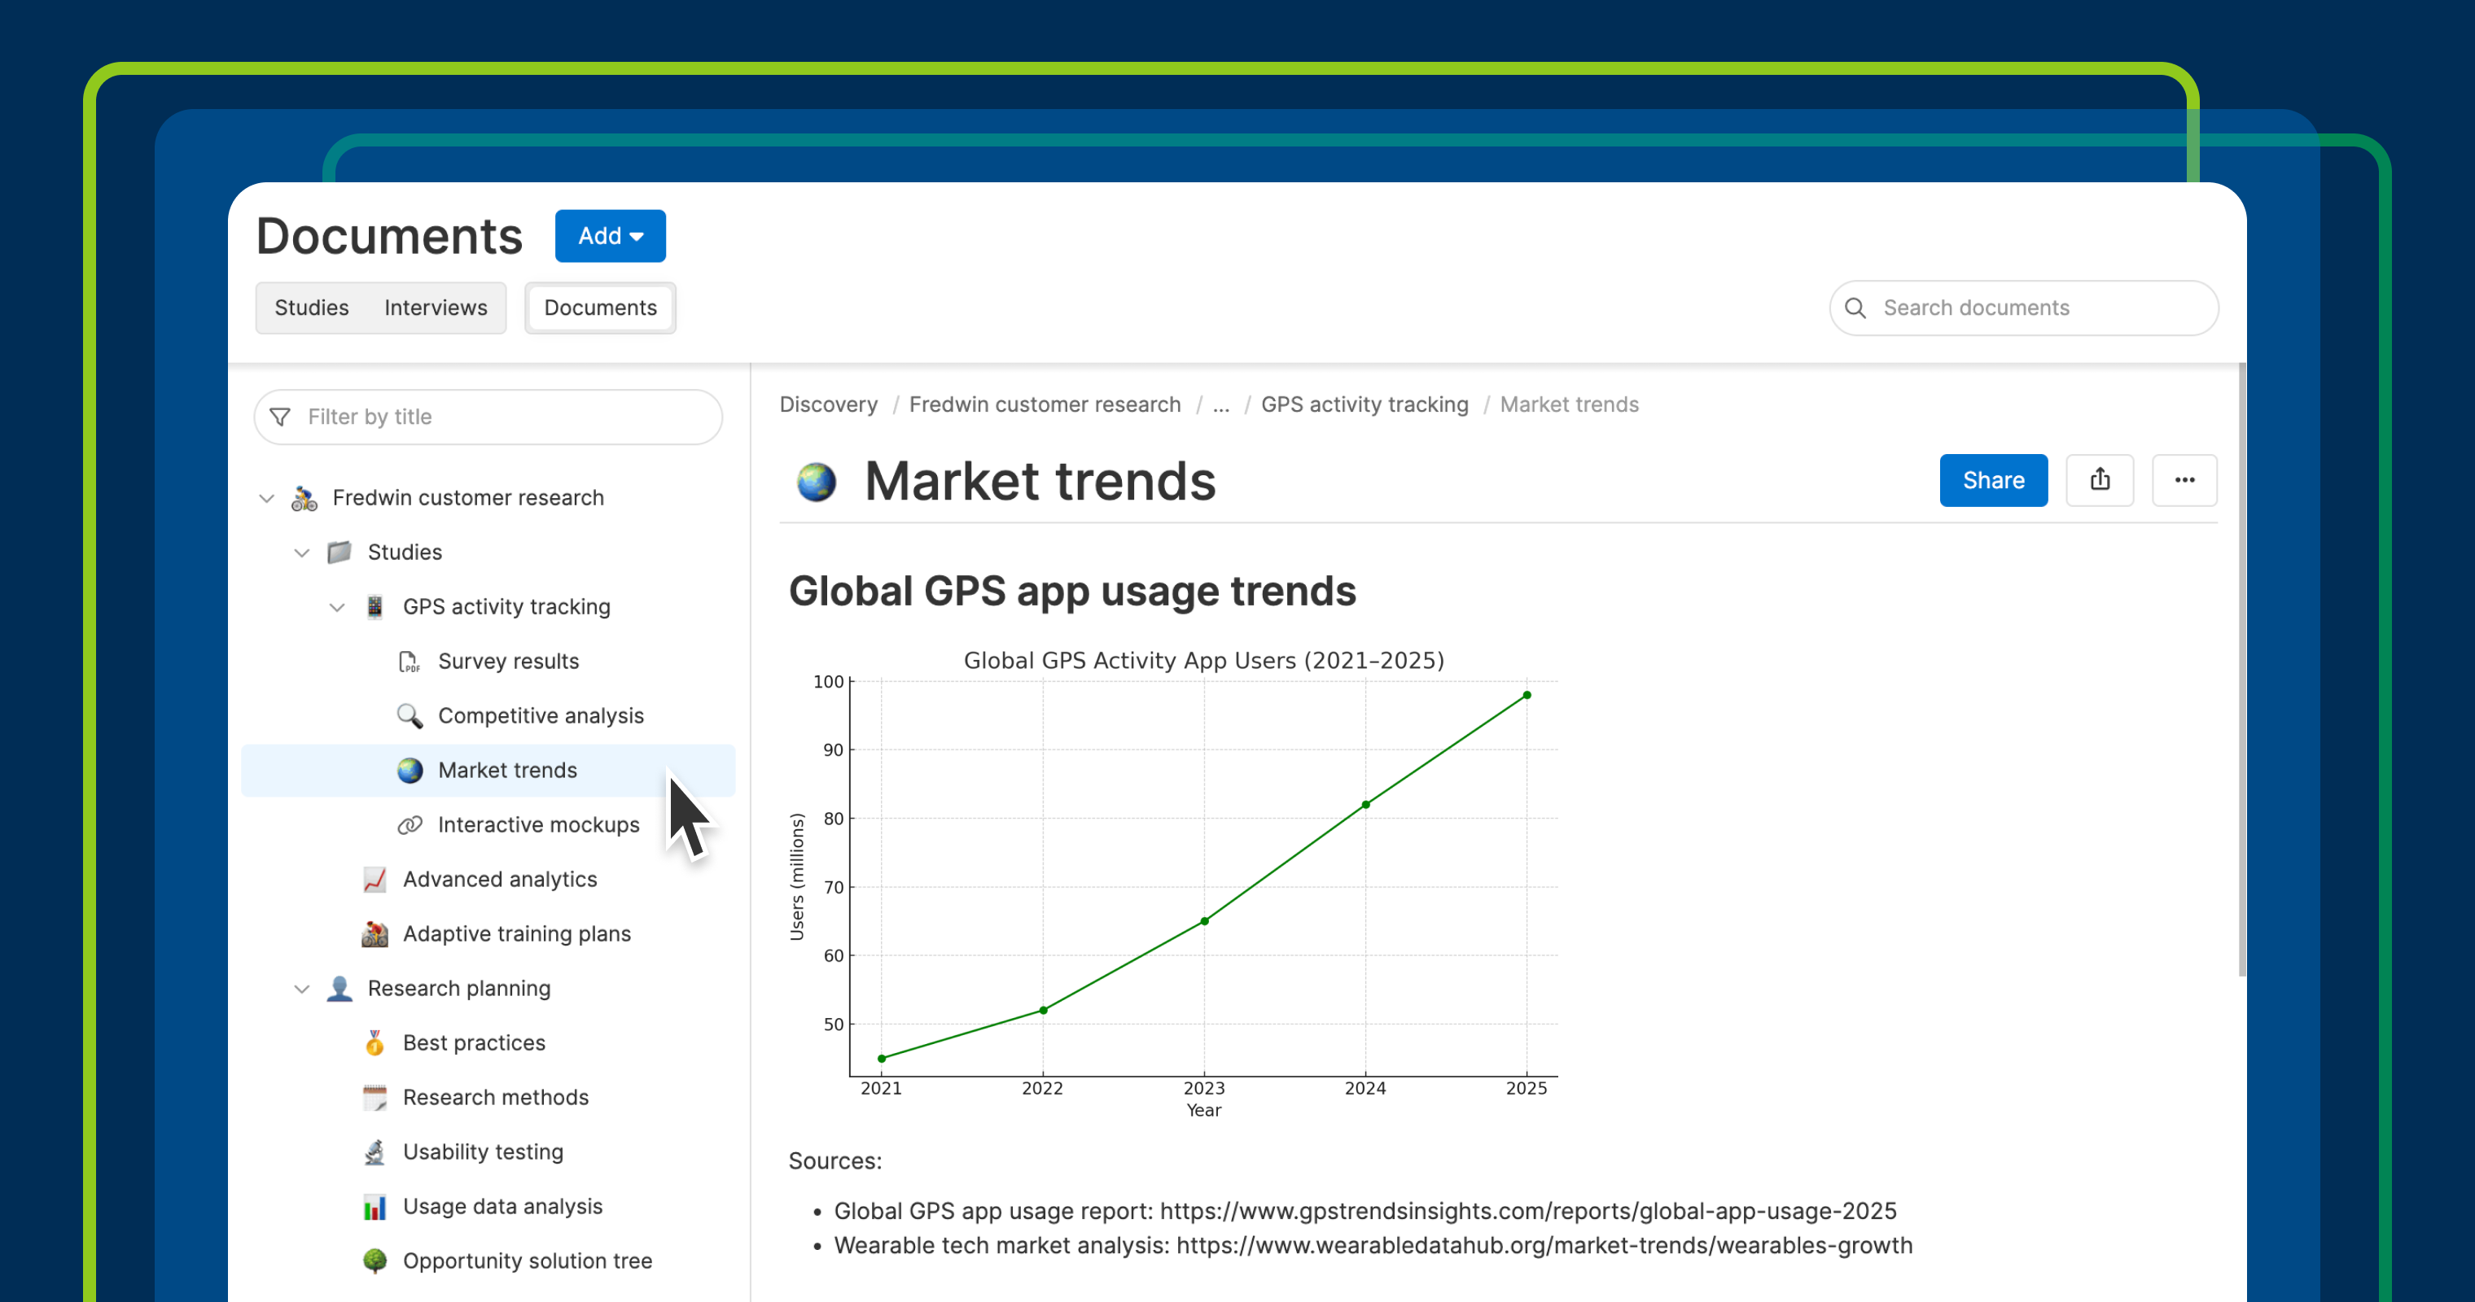This screenshot has height=1302, width=2475.
Task: Switch to the Interviews tab
Action: pos(436,308)
